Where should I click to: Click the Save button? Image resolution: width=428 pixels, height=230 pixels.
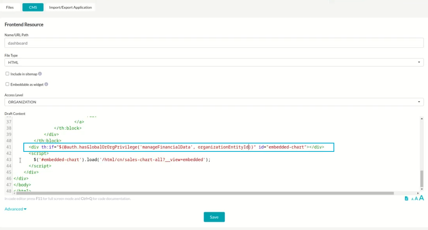pos(214,217)
